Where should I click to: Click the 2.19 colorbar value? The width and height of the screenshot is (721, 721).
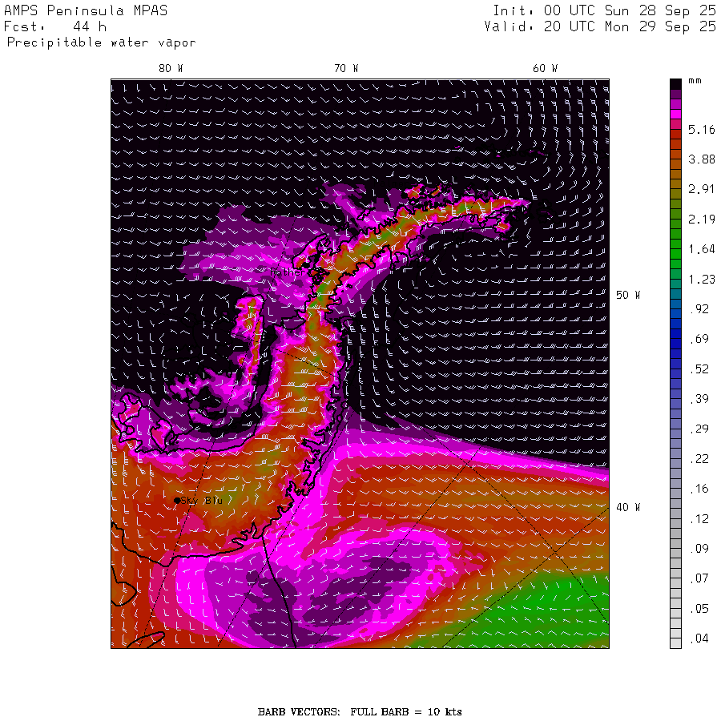[701, 219]
